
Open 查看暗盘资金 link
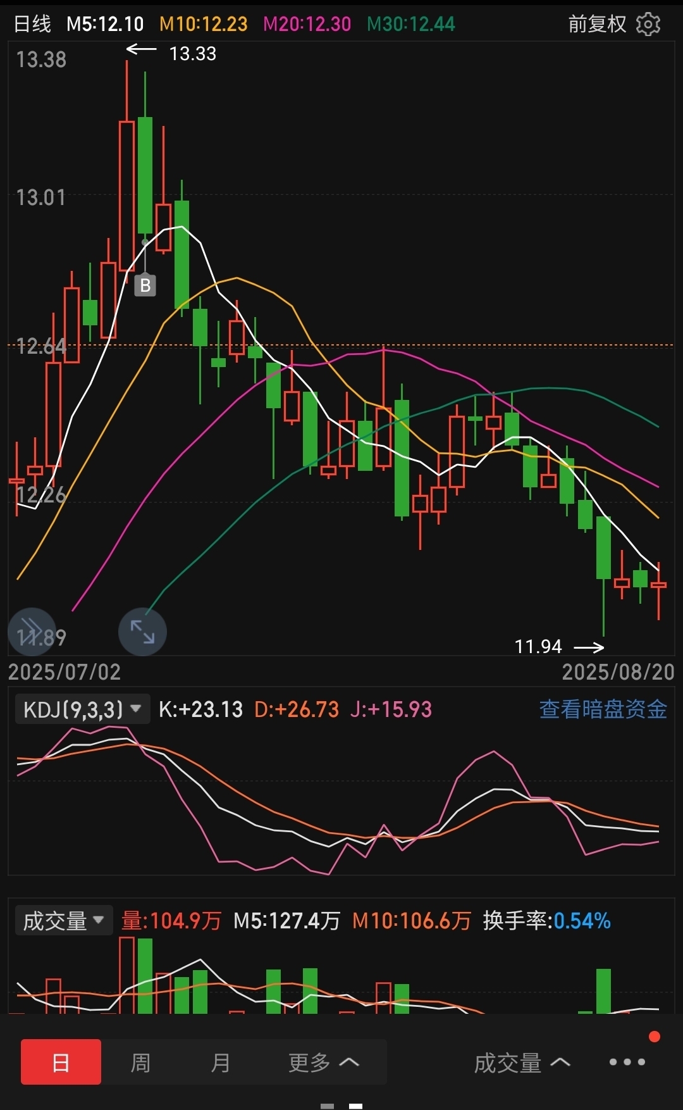[x=603, y=709]
